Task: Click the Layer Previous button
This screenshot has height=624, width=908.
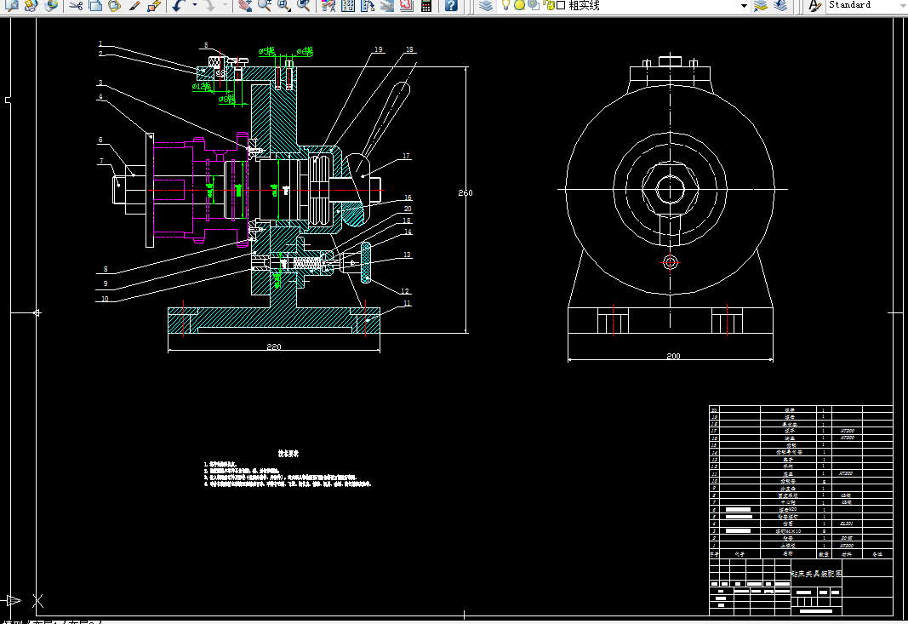Action: pyautogui.click(x=780, y=6)
